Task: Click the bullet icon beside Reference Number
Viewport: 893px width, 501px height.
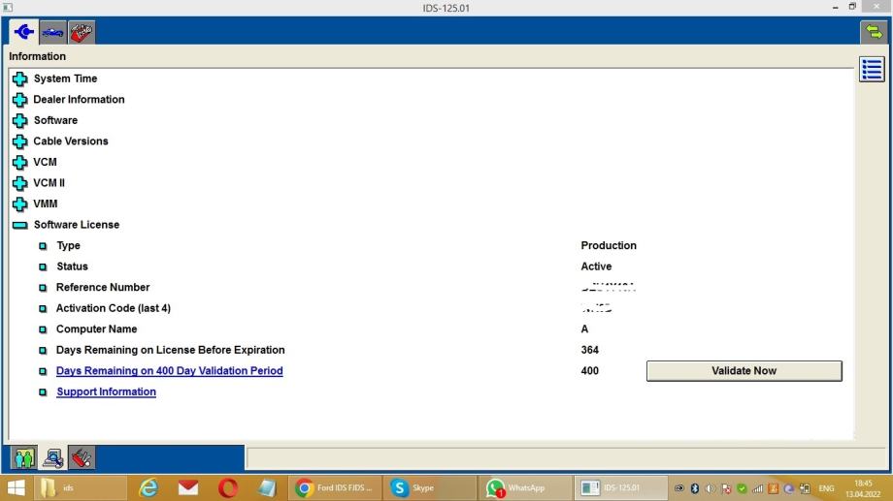Action: (x=43, y=288)
